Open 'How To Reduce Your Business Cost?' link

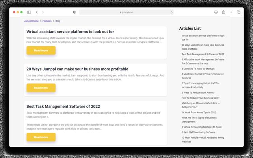pos(201,98)
